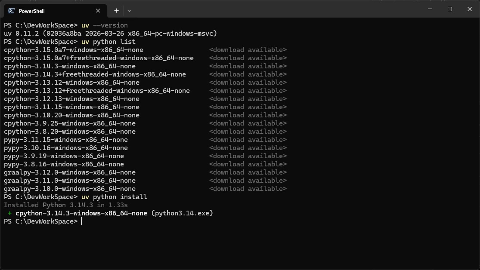Expand the new tab profile dropdown chevron
This screenshot has height=270, width=480.
129,11
